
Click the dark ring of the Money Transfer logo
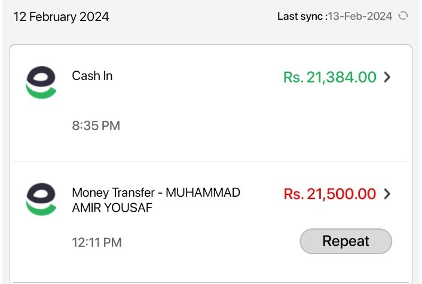(41, 193)
